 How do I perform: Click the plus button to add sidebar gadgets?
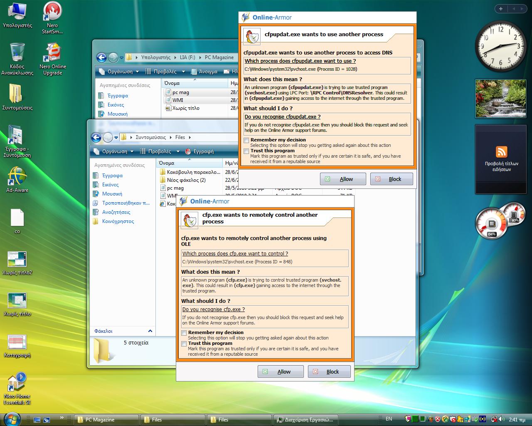point(501,8)
